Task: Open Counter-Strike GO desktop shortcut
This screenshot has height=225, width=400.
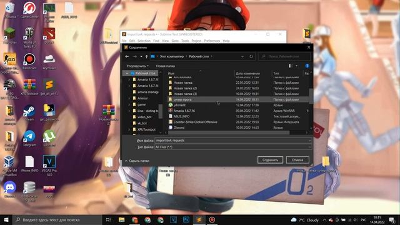Action: pyautogui.click(x=10, y=63)
